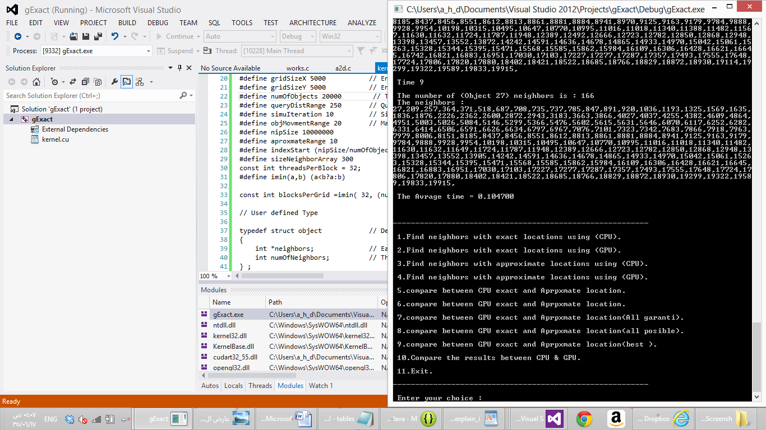Select gExact.exe row in Modules list
The height and width of the screenshot is (430, 766).
[x=294, y=315]
